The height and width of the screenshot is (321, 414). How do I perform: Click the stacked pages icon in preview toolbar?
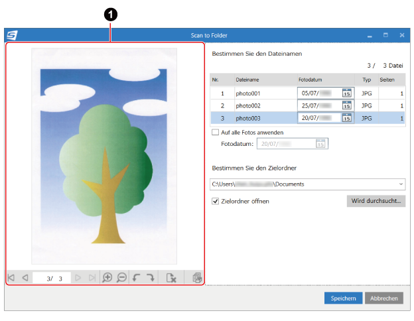point(197,278)
